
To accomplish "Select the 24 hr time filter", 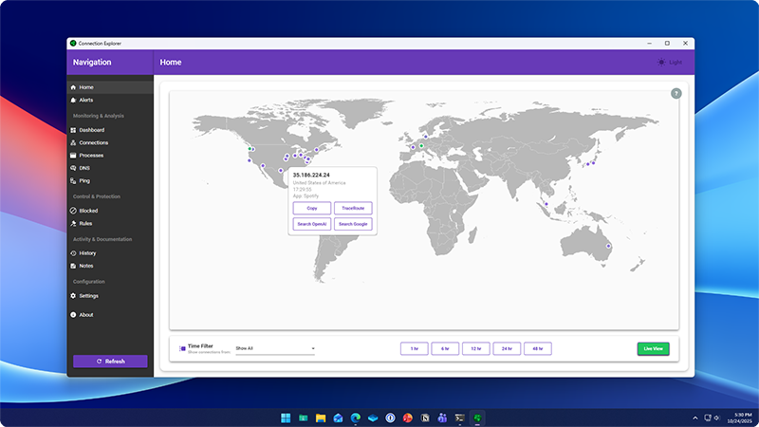I will (x=507, y=348).
